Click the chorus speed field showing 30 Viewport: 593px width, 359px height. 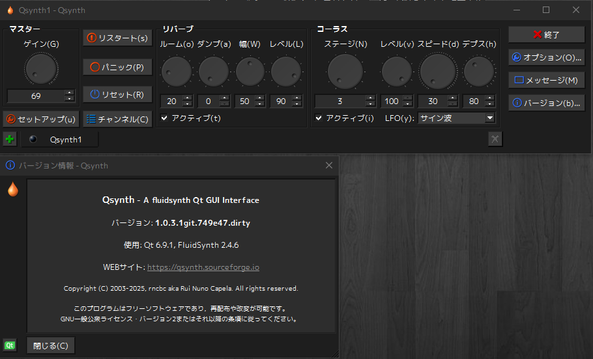[433, 101]
